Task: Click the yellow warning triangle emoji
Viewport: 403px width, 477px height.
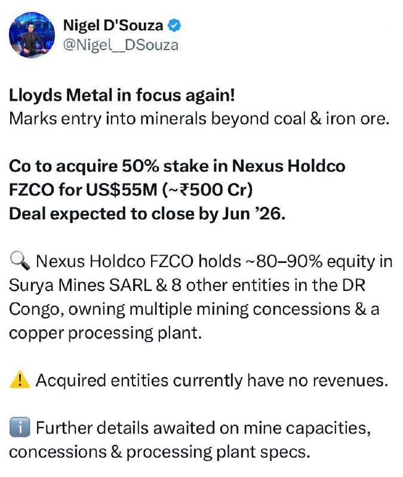Action: pyautogui.click(x=20, y=380)
